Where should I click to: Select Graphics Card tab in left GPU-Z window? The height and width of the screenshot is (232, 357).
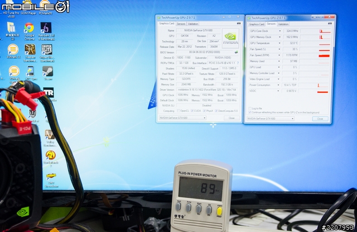[x=166, y=23]
